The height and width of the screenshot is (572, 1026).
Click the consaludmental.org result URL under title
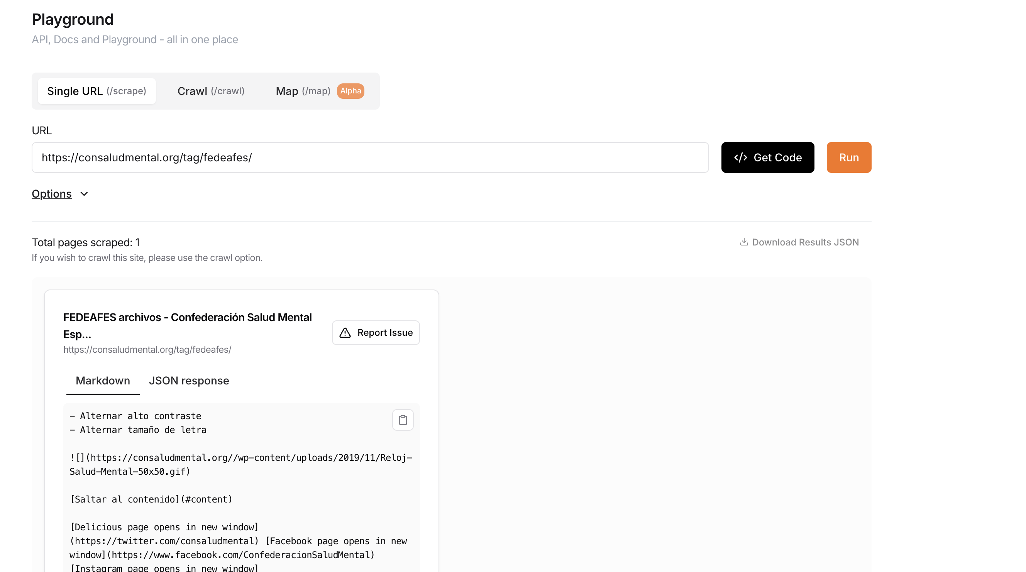[147, 350]
